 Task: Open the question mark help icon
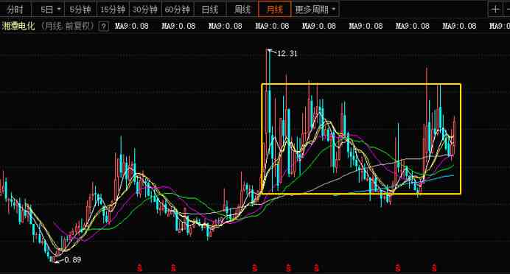click(103, 27)
